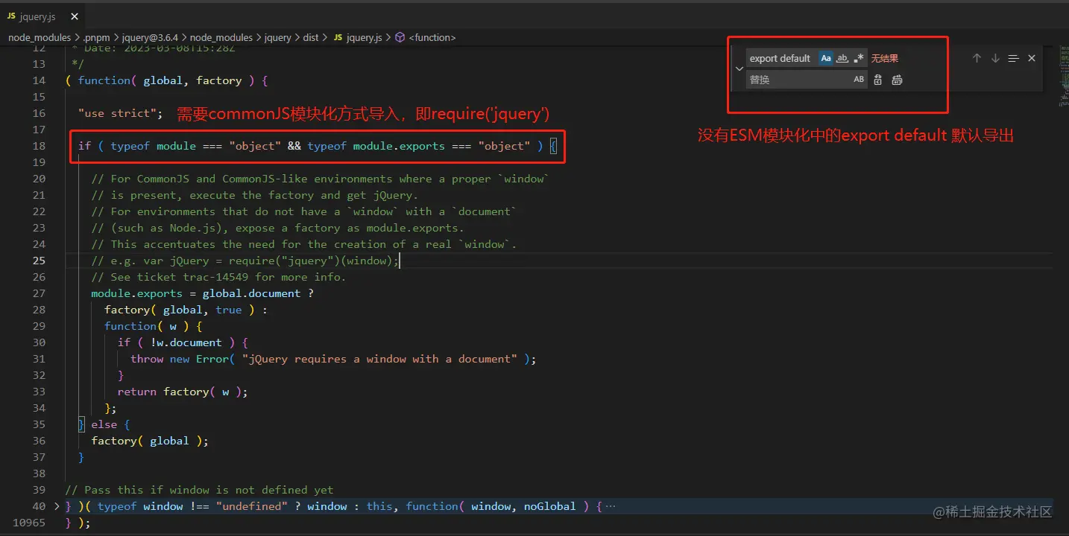Click the JS icon in breadcrumb
This screenshot has width=1069, height=536.
click(x=338, y=37)
